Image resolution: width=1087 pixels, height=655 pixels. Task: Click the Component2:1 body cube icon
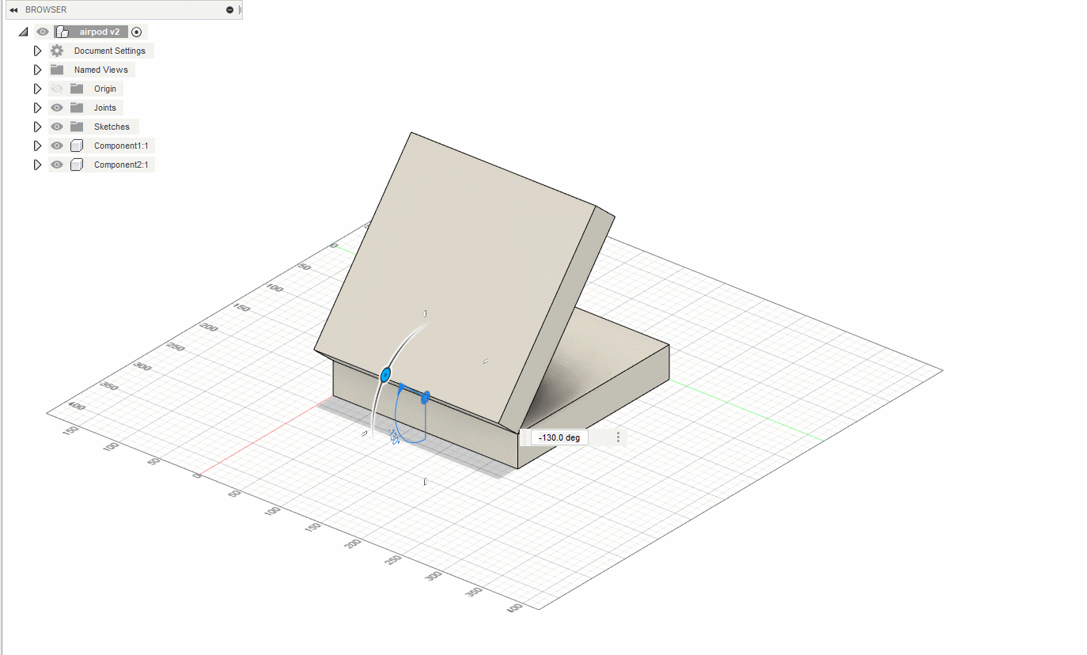click(76, 164)
